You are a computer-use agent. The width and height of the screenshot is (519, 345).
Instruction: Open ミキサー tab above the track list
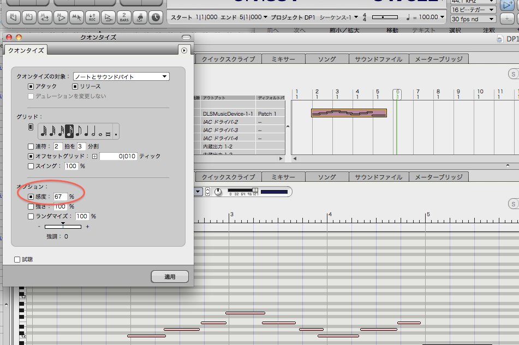click(x=283, y=60)
